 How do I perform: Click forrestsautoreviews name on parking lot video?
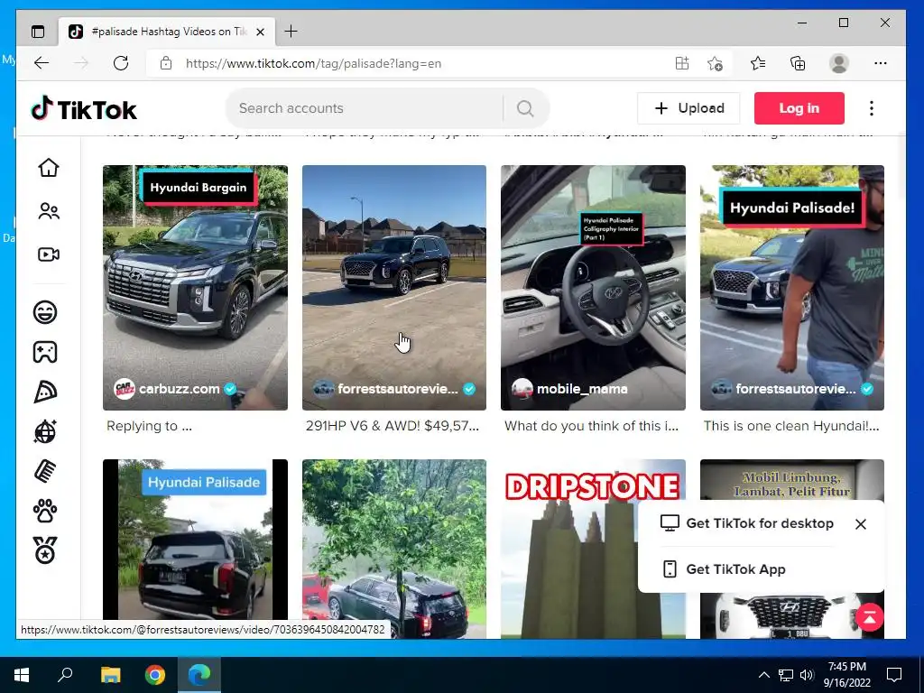(x=398, y=389)
